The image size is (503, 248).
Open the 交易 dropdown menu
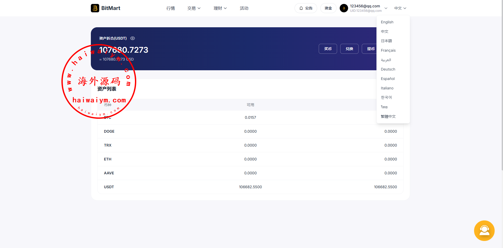194,8
